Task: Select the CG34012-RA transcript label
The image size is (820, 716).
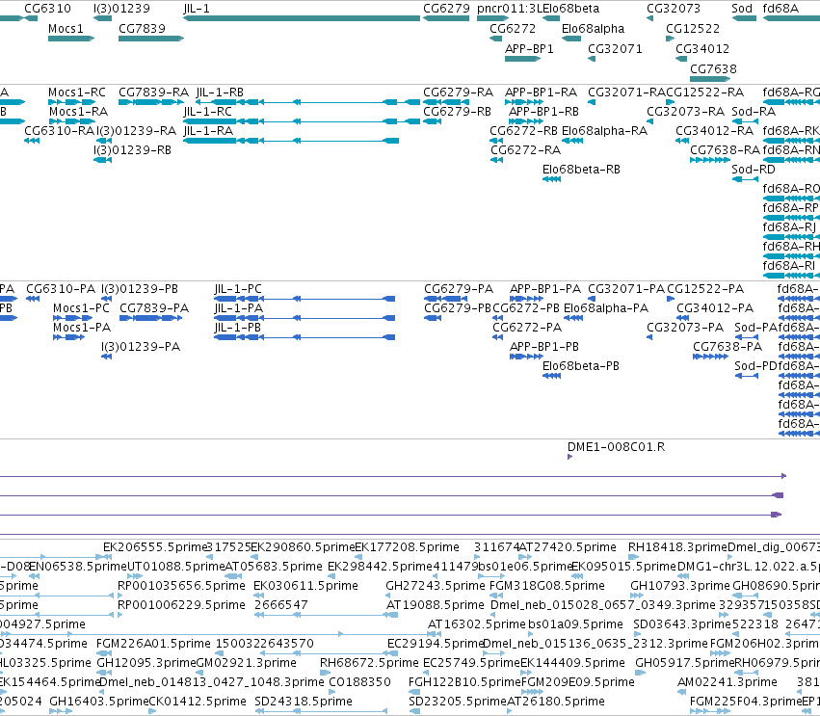Action: 715,131
